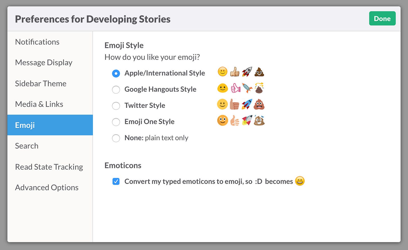Click the Google Hangouts poop emoji
Image resolution: width=408 pixels, height=250 pixels.
point(259,88)
